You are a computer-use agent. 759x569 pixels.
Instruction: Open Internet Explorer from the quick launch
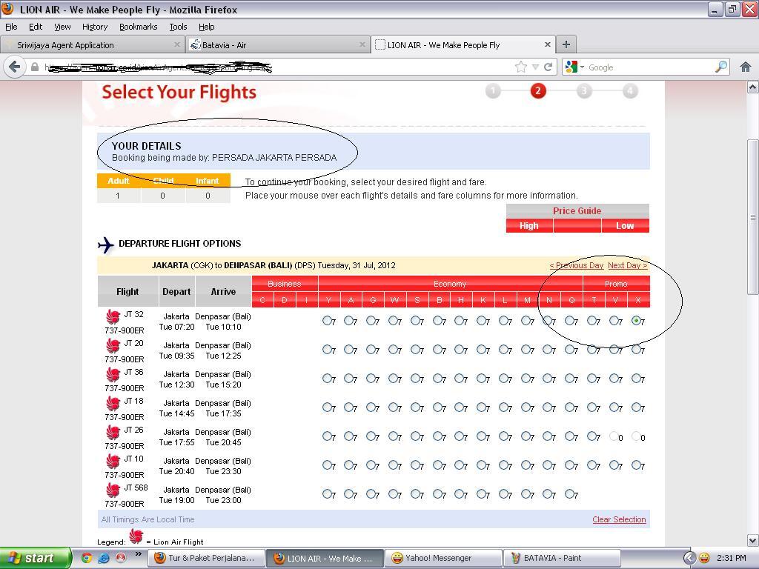tap(104, 558)
